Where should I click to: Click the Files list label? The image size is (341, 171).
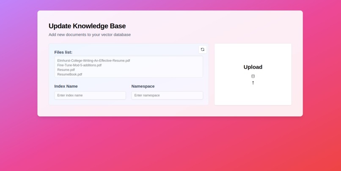tap(63, 52)
